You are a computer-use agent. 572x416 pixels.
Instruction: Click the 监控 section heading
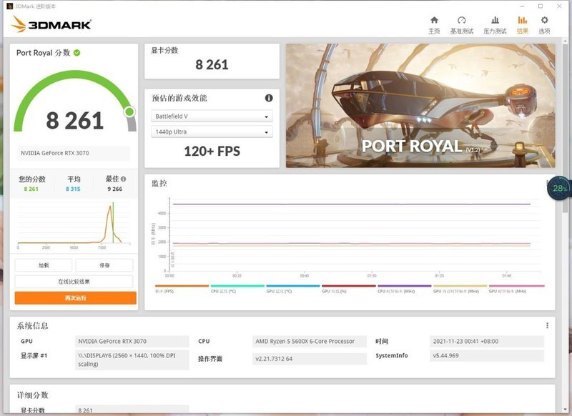pos(159,184)
